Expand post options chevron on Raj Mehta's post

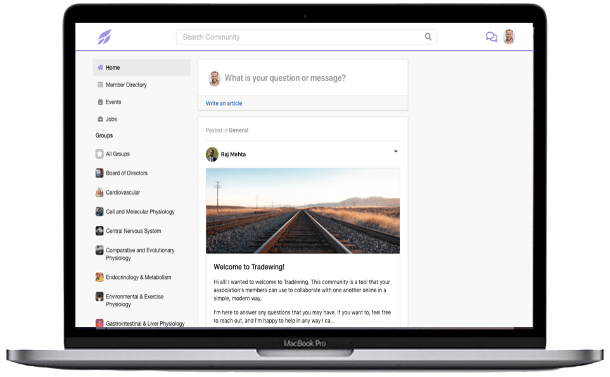tap(396, 151)
